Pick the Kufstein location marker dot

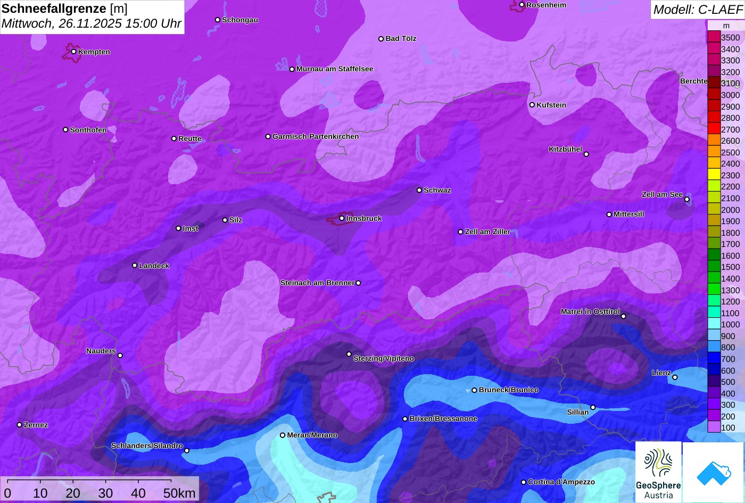(532, 105)
